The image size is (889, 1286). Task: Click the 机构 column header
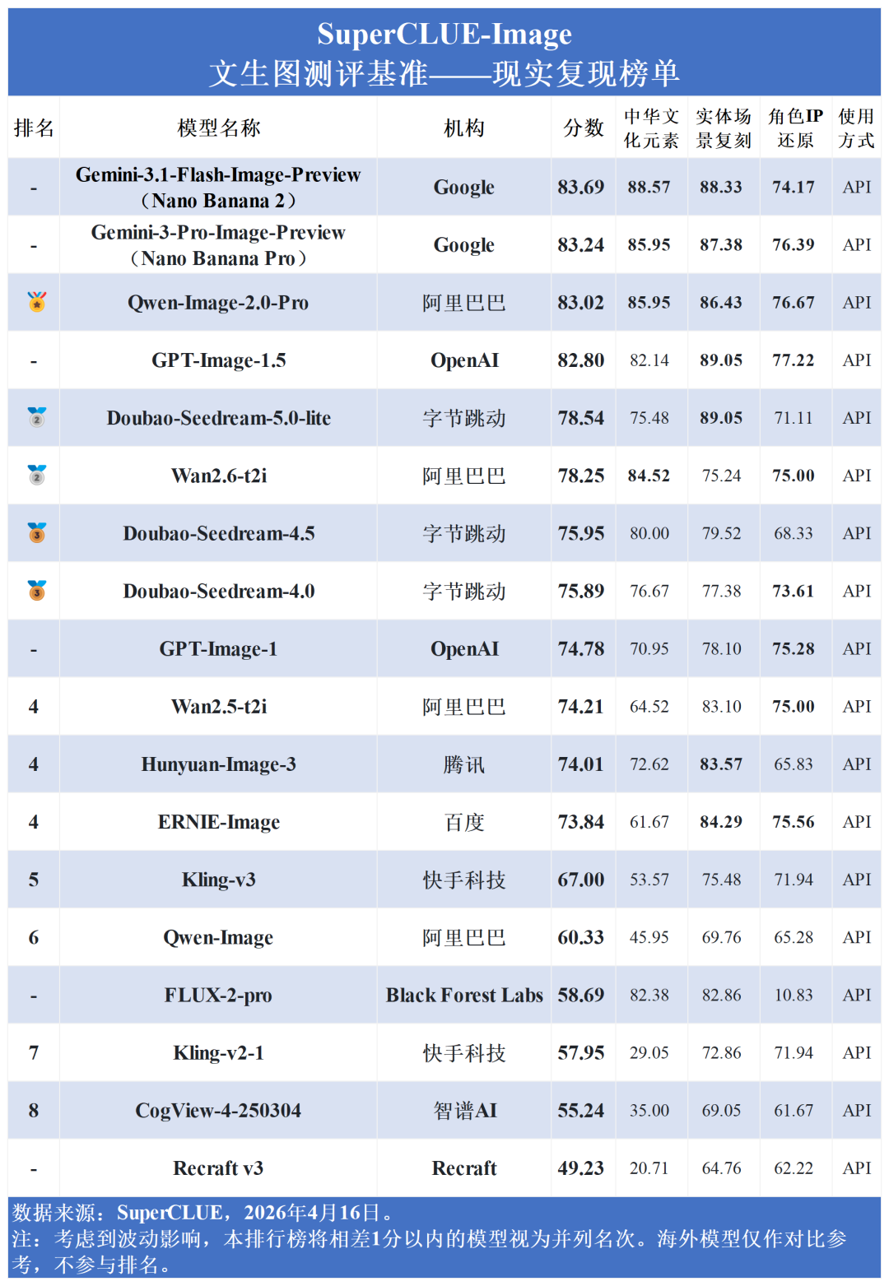tap(464, 128)
